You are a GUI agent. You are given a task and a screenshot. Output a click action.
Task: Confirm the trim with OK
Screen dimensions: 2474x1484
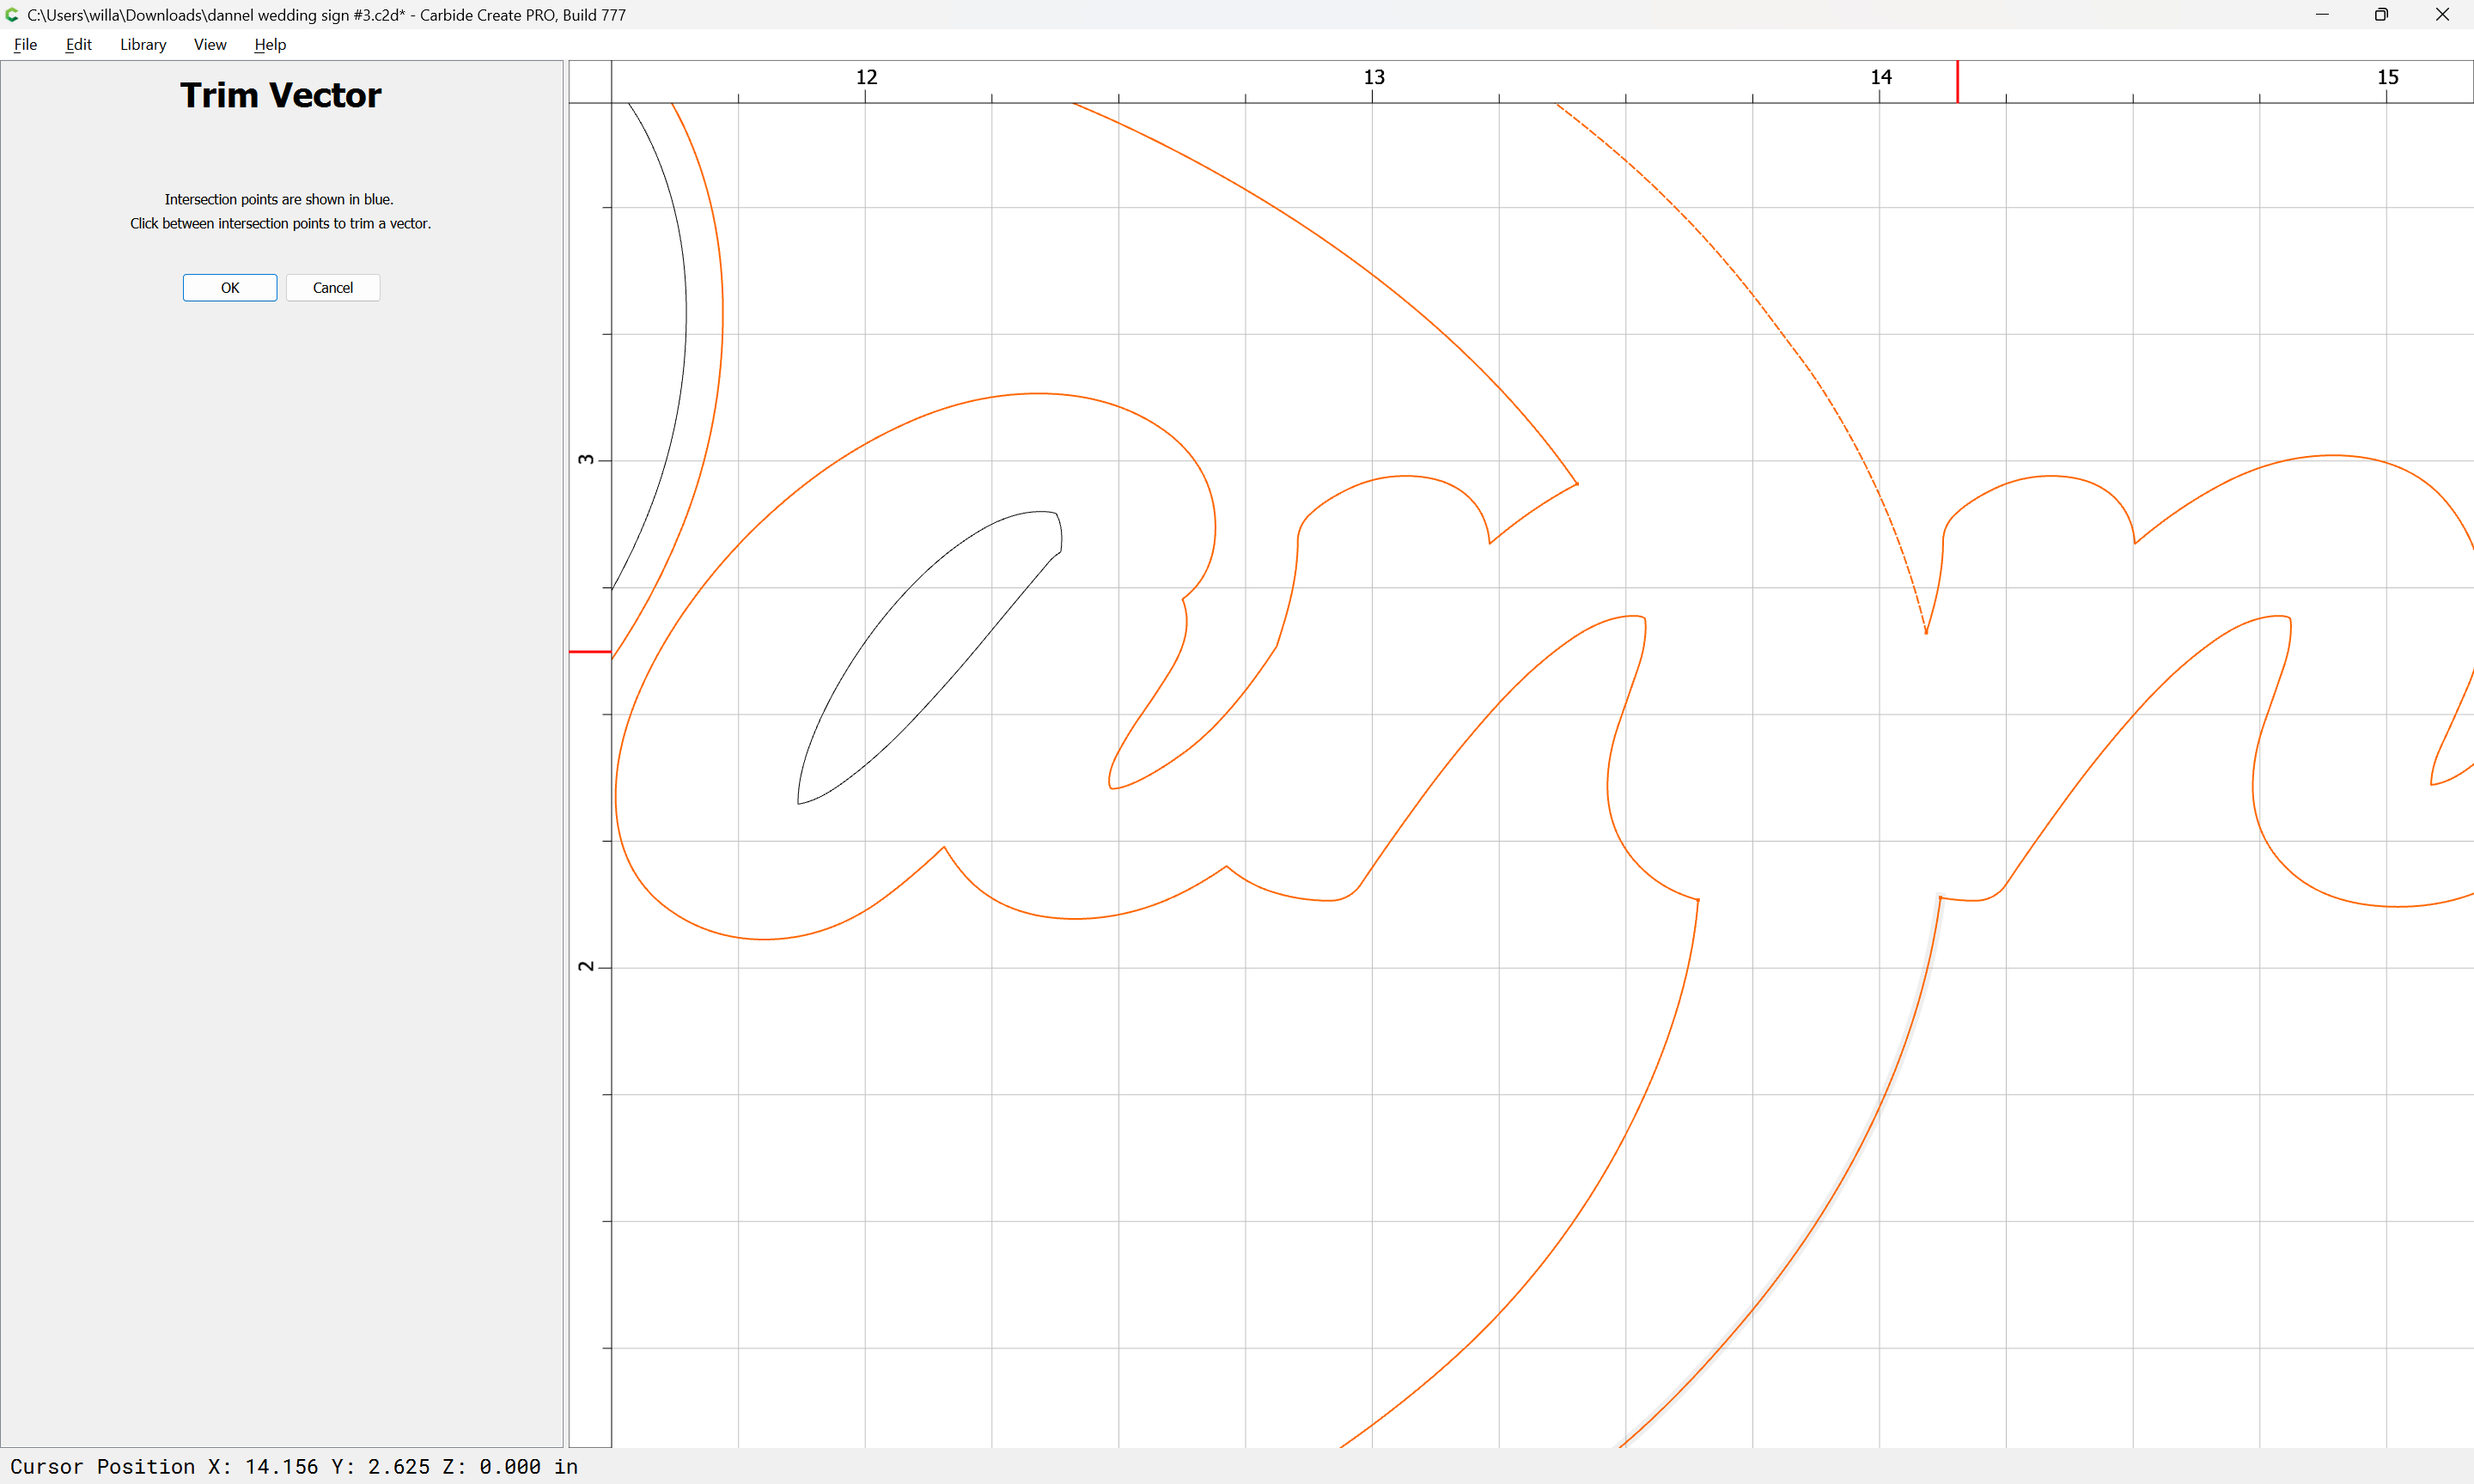(x=230, y=288)
